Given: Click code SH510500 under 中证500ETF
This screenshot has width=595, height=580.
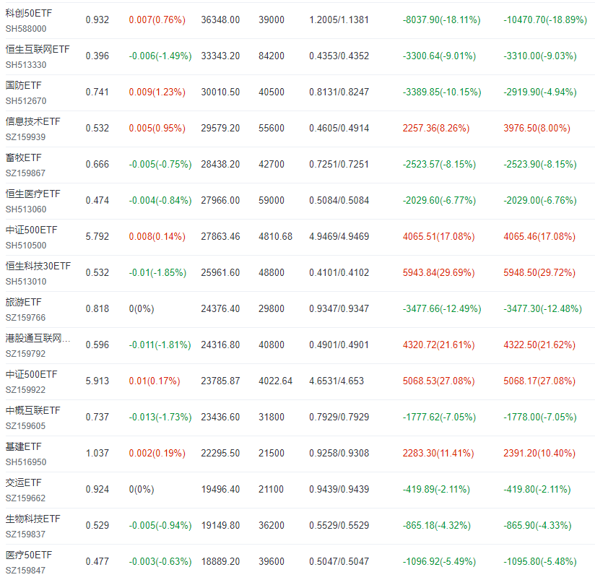Looking at the screenshot, I should [x=26, y=246].
